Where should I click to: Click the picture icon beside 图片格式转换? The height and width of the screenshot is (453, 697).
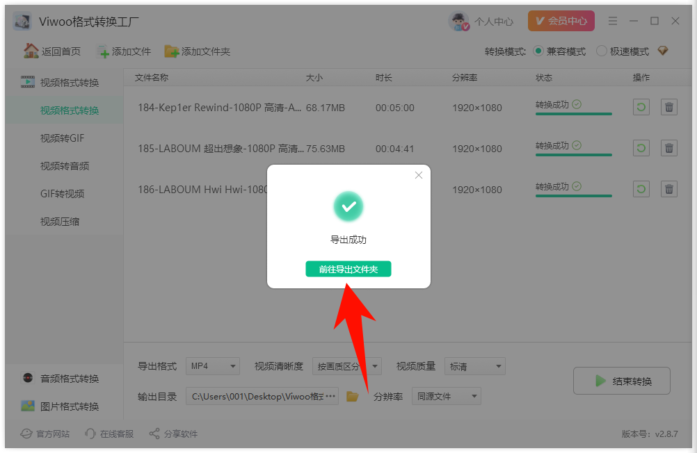[x=28, y=406]
